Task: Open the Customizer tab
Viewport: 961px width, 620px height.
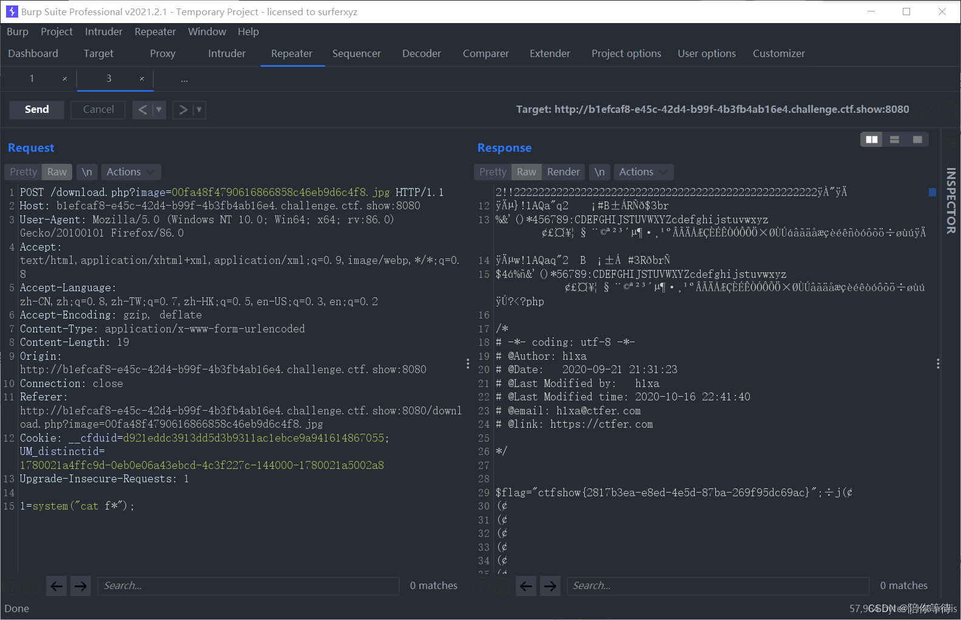Action: (779, 53)
